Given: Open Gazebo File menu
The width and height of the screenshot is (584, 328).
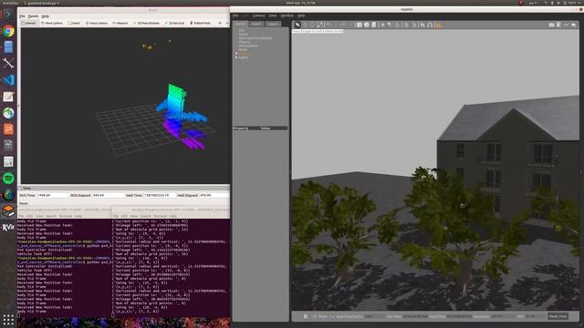Looking at the screenshot, I should (235, 15).
